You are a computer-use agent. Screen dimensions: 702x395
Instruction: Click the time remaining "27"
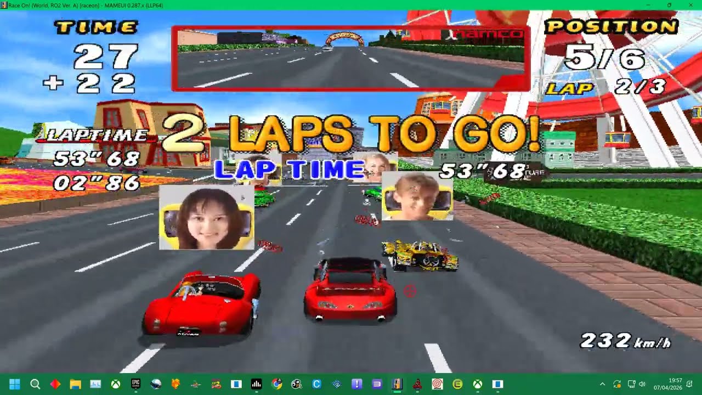coord(106,57)
